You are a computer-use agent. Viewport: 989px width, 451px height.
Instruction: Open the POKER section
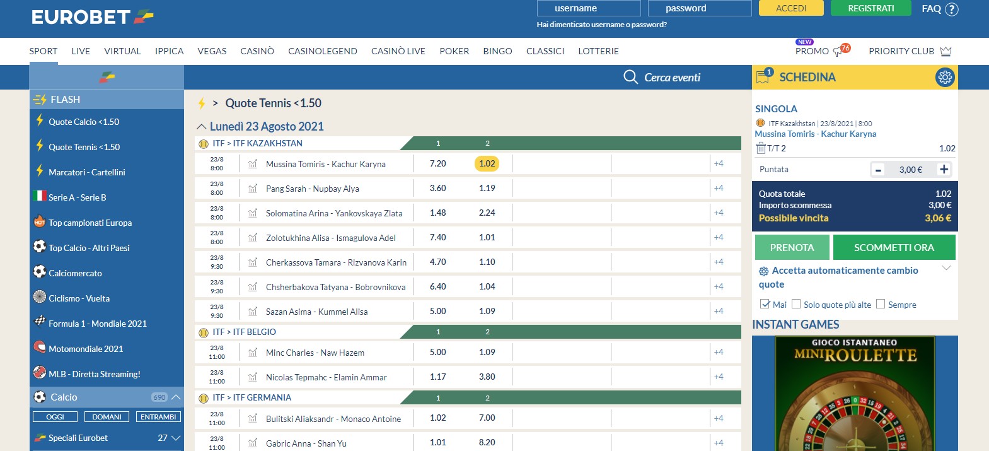[454, 51]
